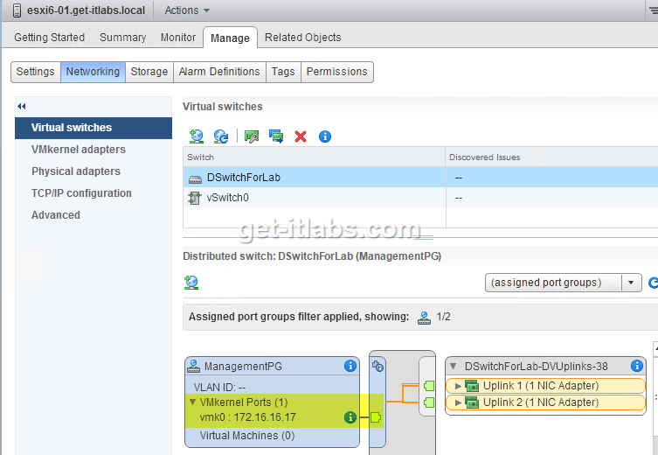Open the Tags sub-tab
658x455 pixels.
coord(283,72)
